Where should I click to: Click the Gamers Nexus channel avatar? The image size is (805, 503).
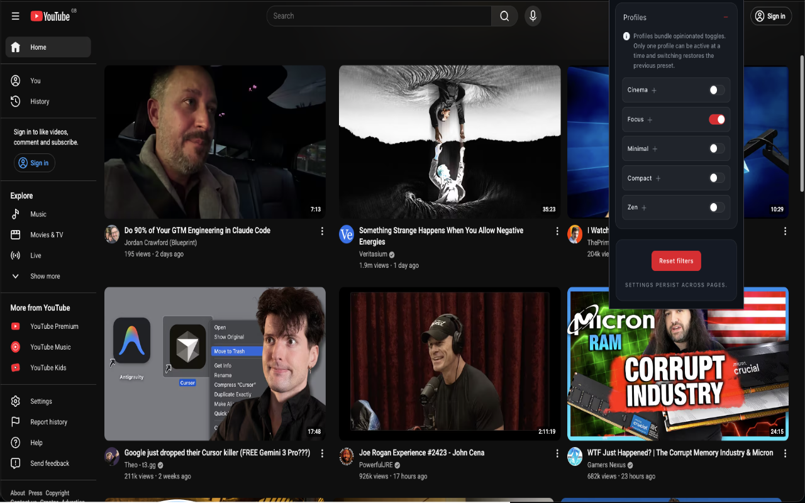(575, 456)
